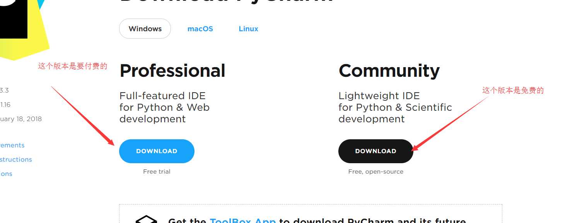Switch to the macOS tab
The image size is (570, 223).
pos(200,29)
